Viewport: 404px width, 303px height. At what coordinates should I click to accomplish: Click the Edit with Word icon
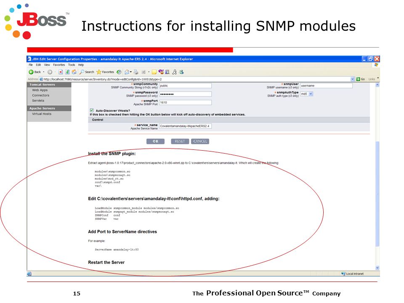pyautogui.click(x=144, y=72)
